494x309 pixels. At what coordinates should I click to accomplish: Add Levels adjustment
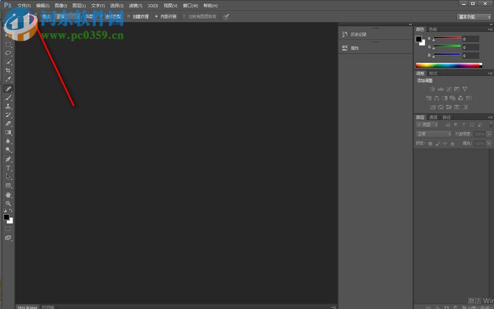point(441,89)
